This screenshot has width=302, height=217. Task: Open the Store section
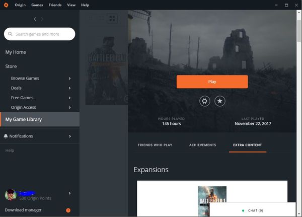pos(11,66)
